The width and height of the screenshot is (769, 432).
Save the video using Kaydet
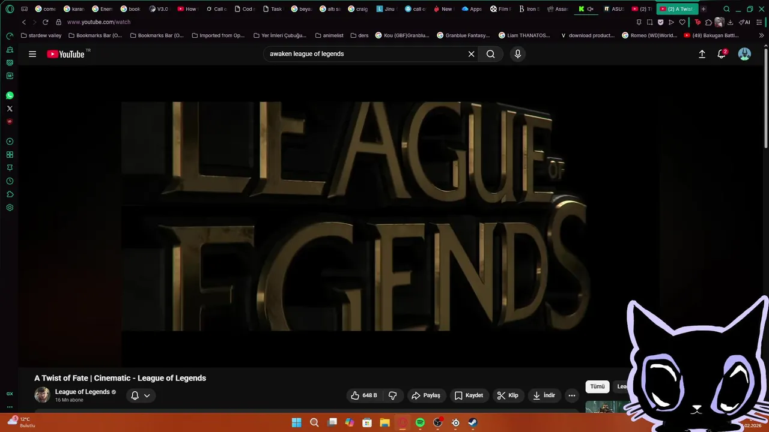[469, 395]
